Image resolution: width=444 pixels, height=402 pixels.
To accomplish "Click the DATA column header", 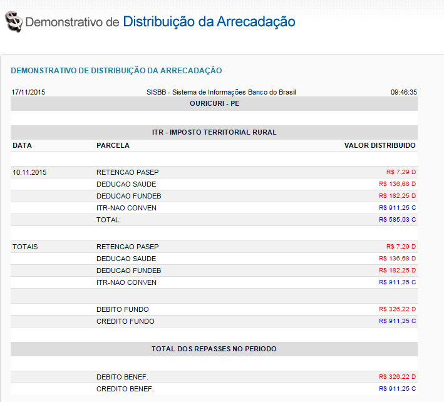I will [22, 145].
